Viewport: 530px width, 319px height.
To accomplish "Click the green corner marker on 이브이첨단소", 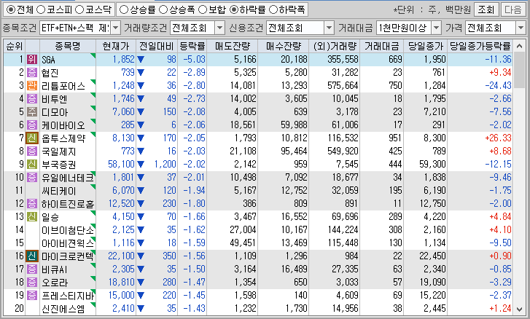I will point(93,226).
